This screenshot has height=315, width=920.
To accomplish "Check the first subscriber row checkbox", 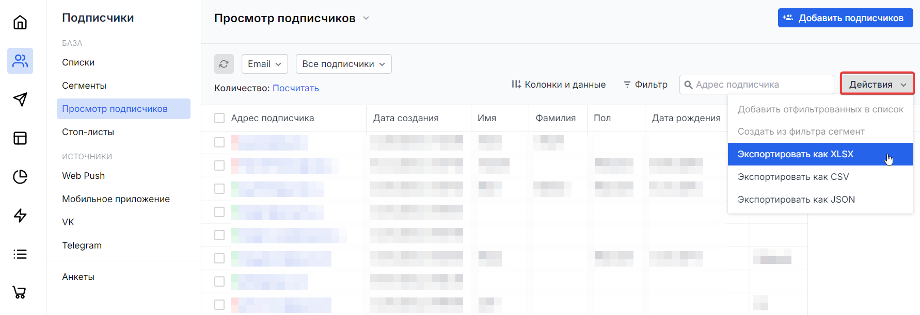I will 219,142.
